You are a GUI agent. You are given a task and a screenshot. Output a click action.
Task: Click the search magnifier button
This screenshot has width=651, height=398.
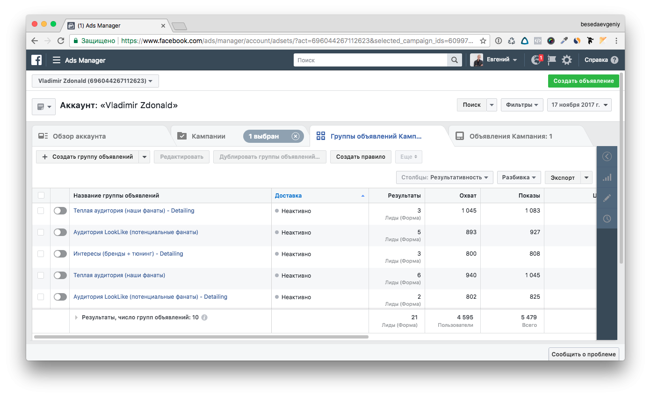coord(454,60)
